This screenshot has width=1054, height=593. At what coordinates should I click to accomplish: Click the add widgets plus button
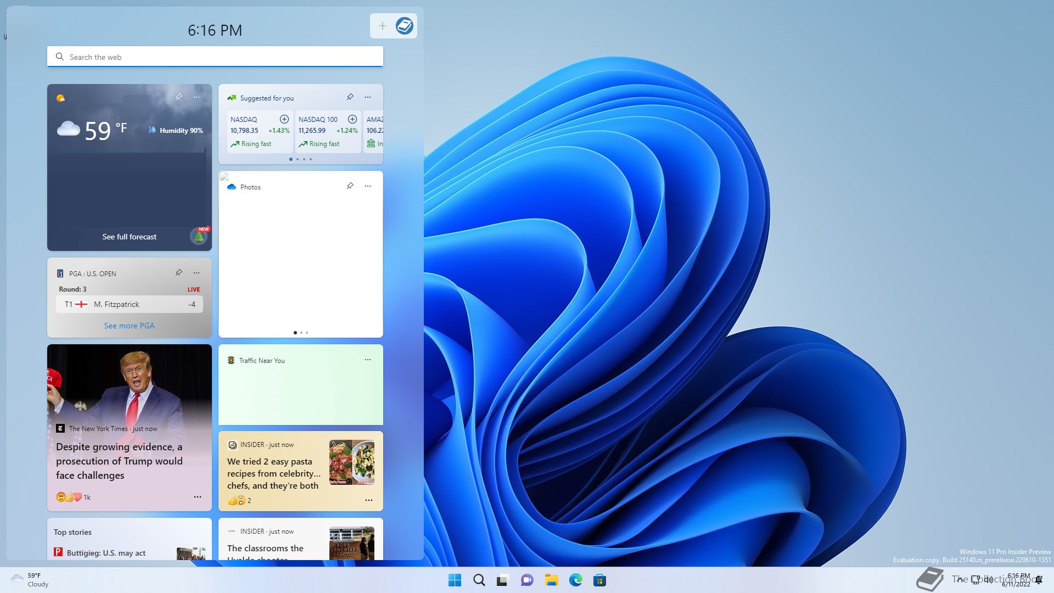click(382, 26)
